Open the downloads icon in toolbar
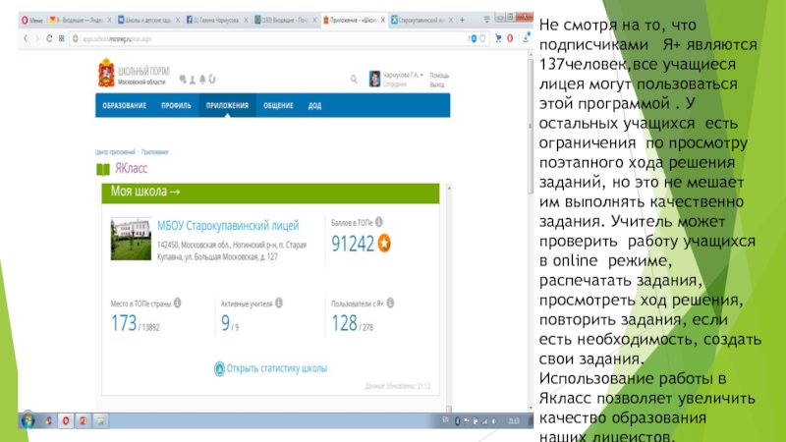This screenshot has height=442, width=786. [526, 37]
